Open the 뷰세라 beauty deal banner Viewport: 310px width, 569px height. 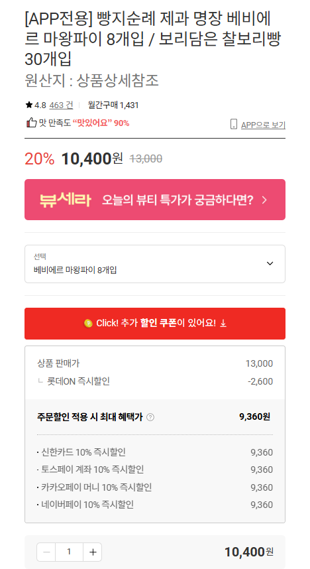[155, 199]
